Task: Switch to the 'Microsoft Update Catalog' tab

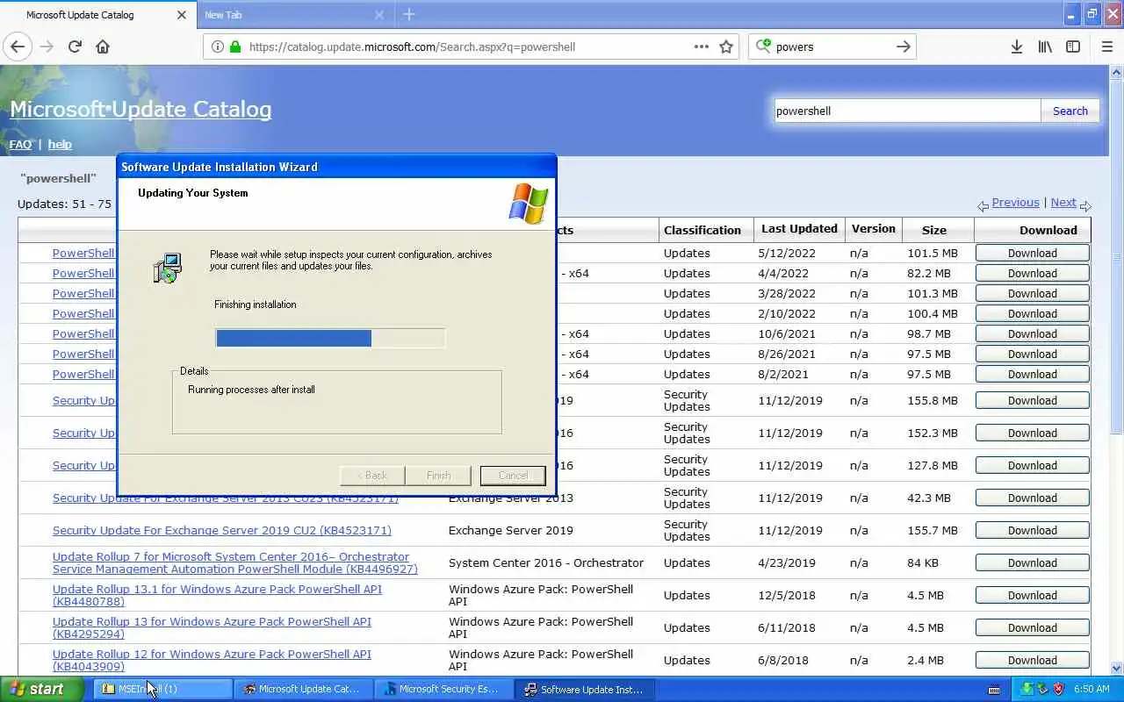Action: (97, 15)
